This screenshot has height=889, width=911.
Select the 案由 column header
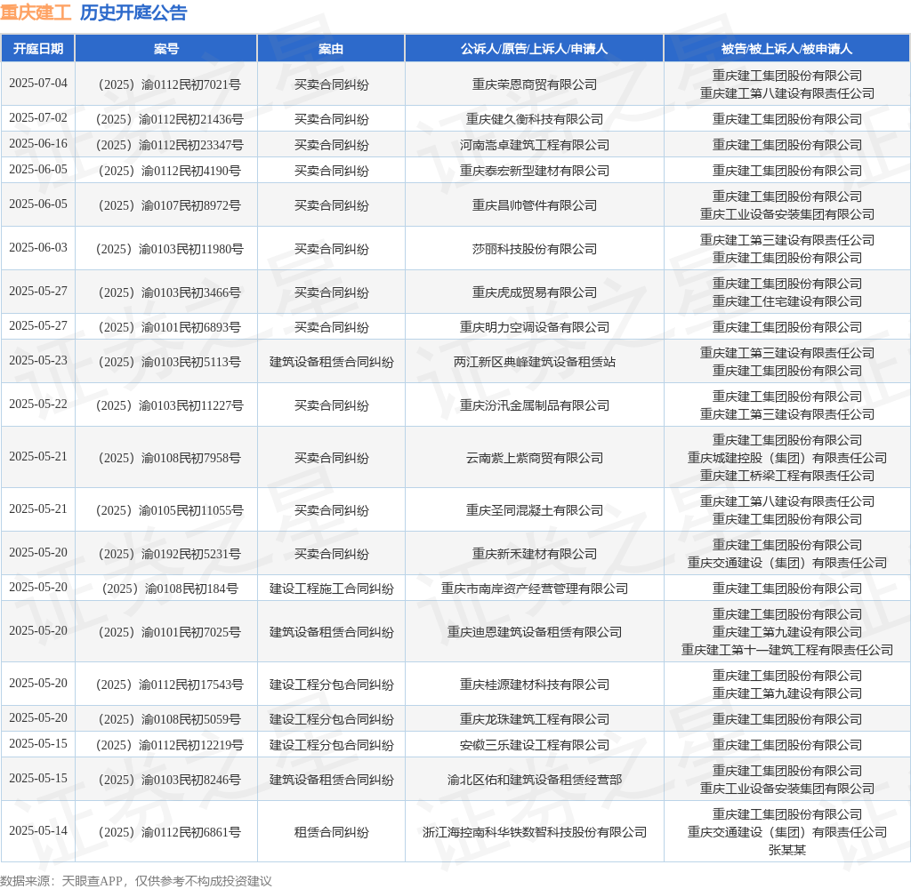point(331,49)
